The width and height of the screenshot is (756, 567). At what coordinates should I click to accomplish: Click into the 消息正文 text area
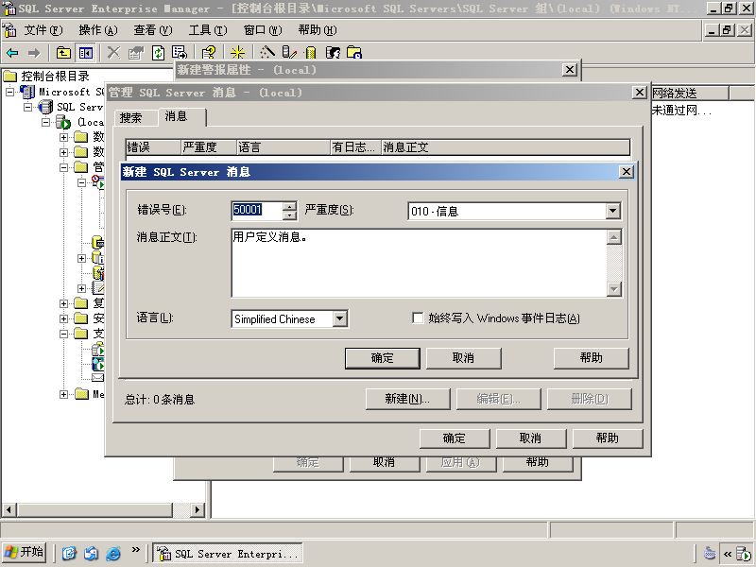coord(419,264)
